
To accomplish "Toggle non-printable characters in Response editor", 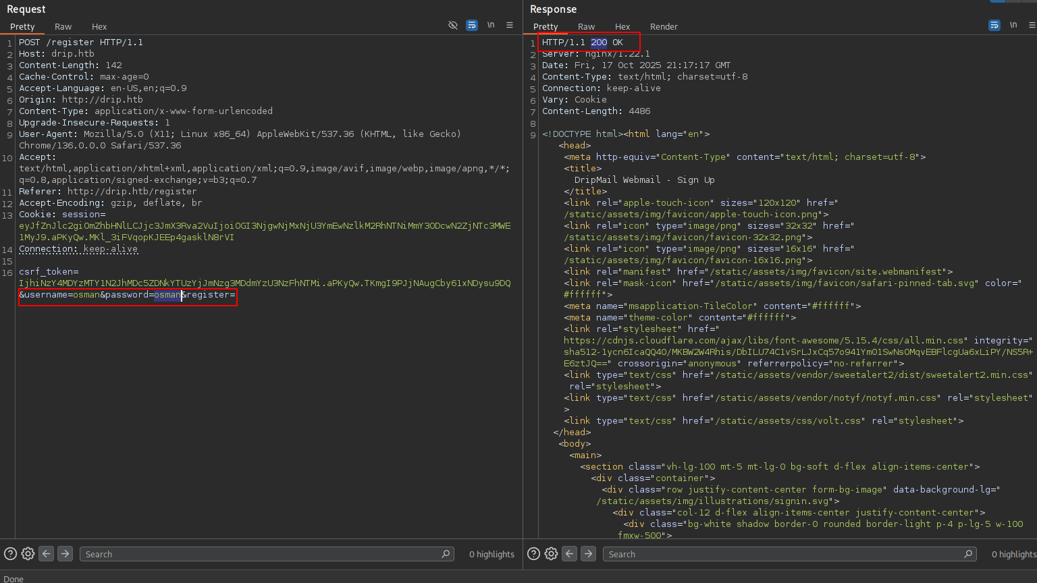I will 1013,25.
